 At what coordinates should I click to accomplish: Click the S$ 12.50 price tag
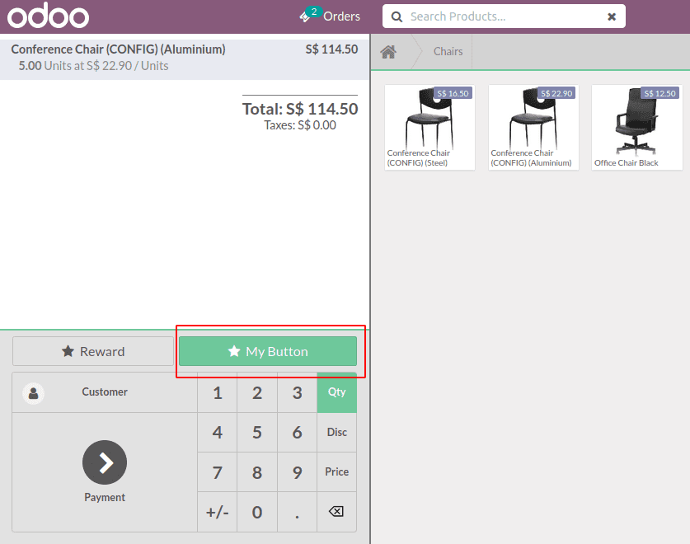[659, 93]
